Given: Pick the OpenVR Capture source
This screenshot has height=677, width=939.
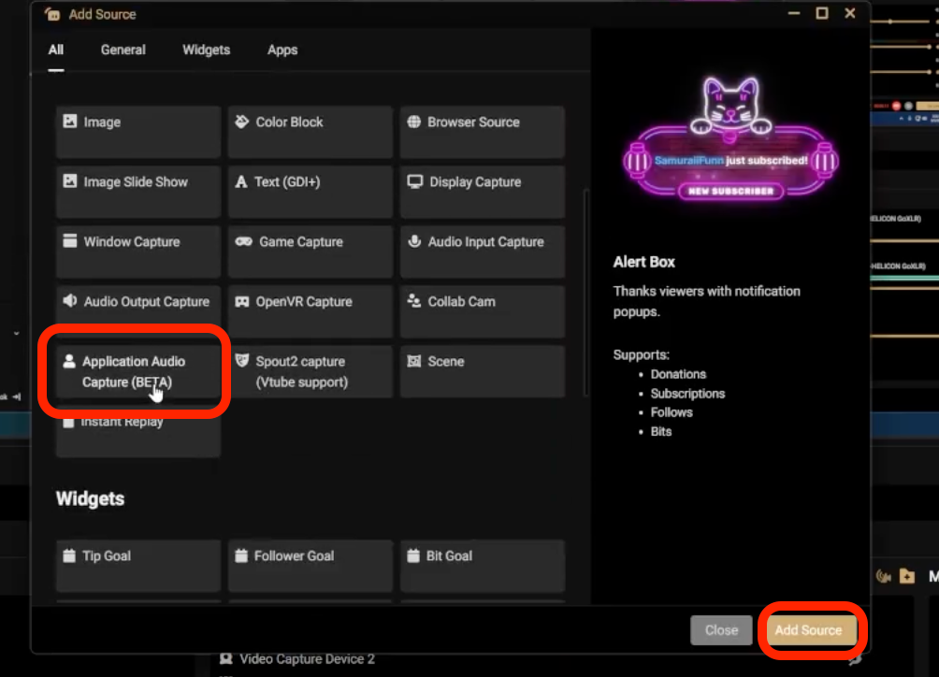Looking at the screenshot, I should tap(310, 302).
